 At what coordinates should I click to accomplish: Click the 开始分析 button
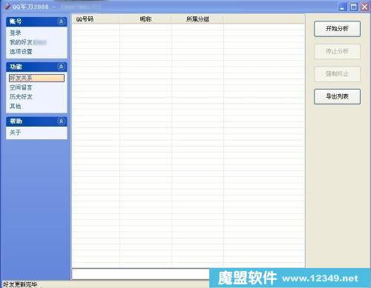click(x=337, y=29)
